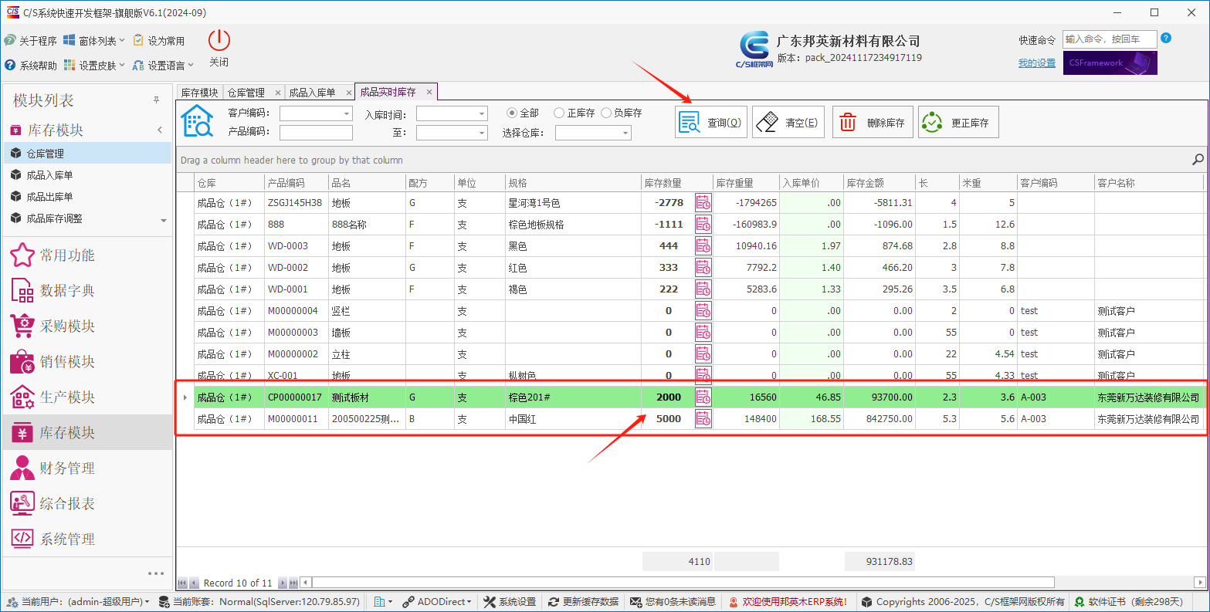Click the detail icon in row WD-0003
The height and width of the screenshot is (612, 1210).
(703, 245)
